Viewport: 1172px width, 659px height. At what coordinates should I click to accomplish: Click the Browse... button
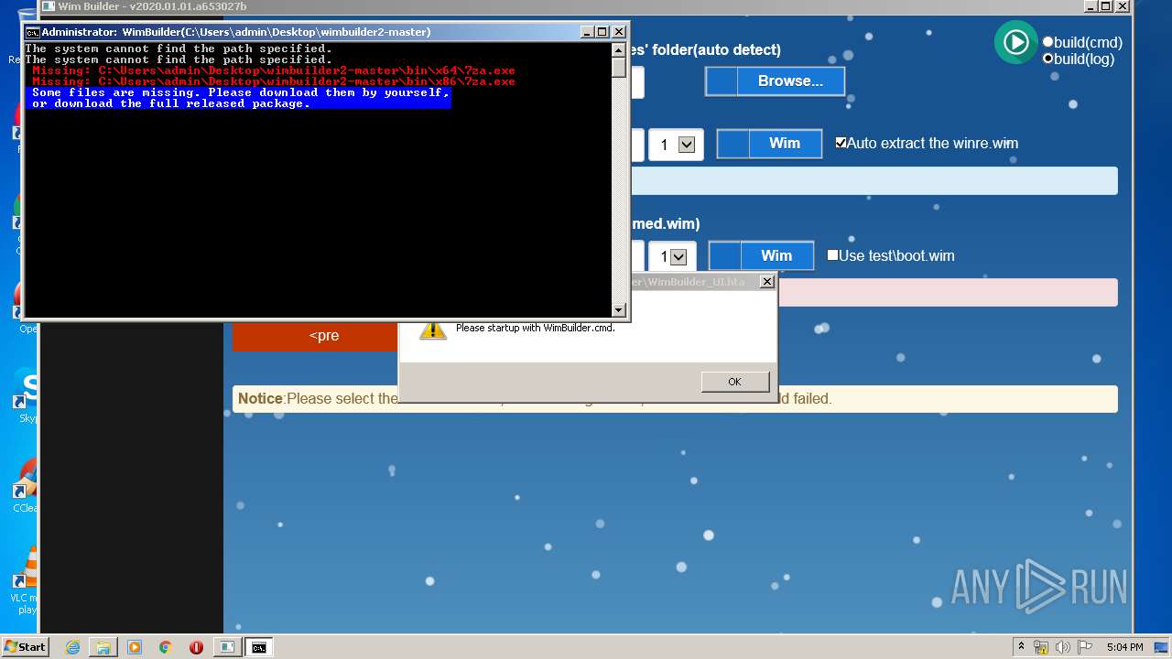pos(775,81)
